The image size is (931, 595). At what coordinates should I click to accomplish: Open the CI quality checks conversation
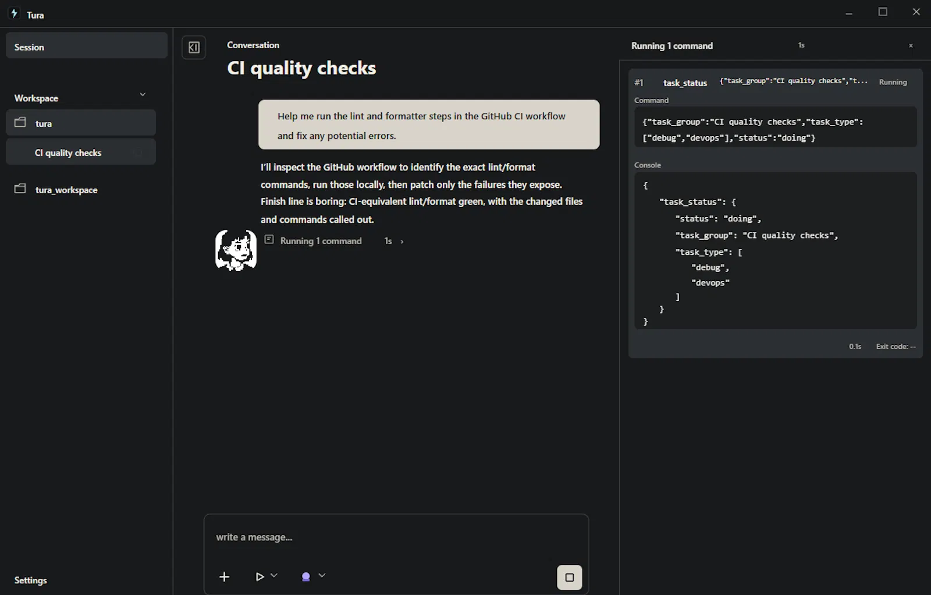pyautogui.click(x=81, y=152)
